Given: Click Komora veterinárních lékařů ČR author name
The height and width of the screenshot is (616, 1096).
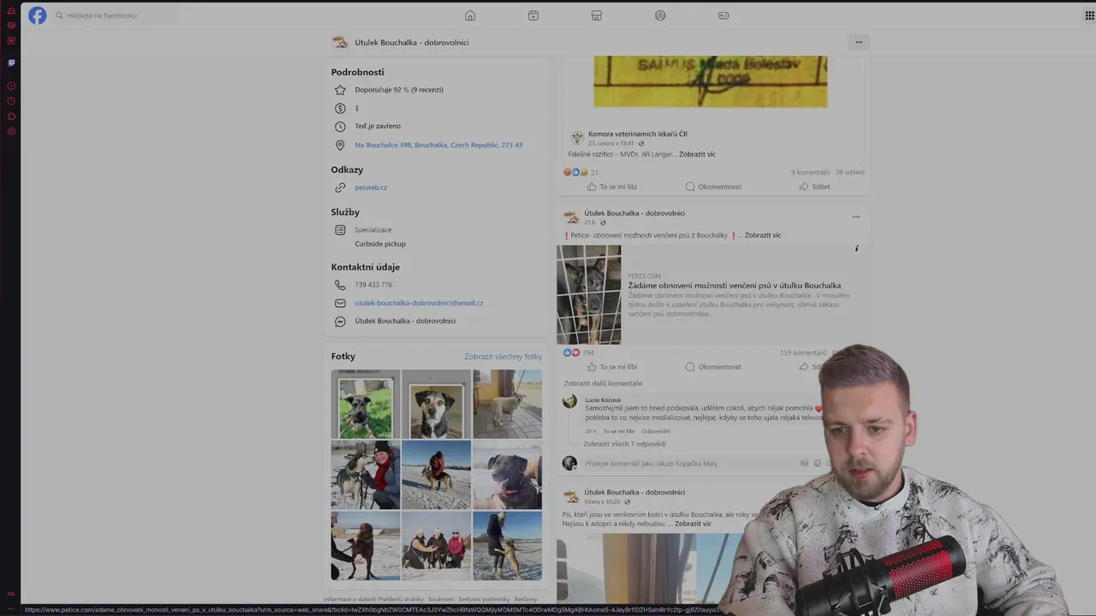Looking at the screenshot, I should coord(638,133).
